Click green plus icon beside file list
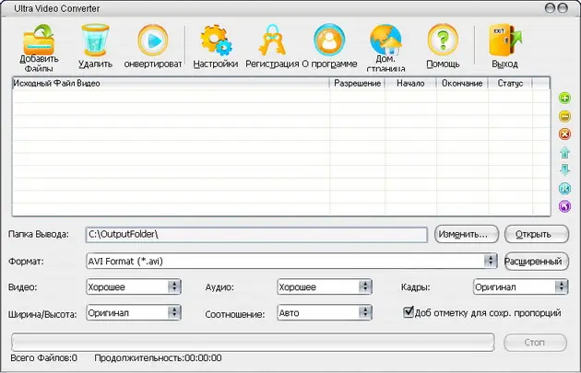Image resolution: width=581 pixels, height=373 pixels. click(x=564, y=98)
